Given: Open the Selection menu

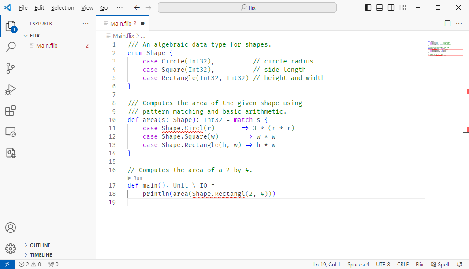Looking at the screenshot, I should tap(62, 7).
